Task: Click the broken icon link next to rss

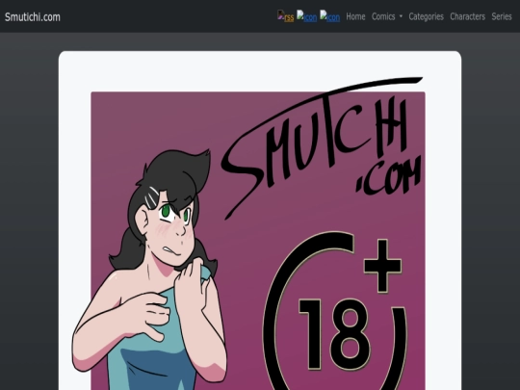Action: [306, 16]
